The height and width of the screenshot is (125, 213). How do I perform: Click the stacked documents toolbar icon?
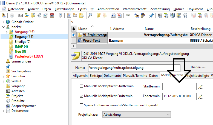[46, 15]
